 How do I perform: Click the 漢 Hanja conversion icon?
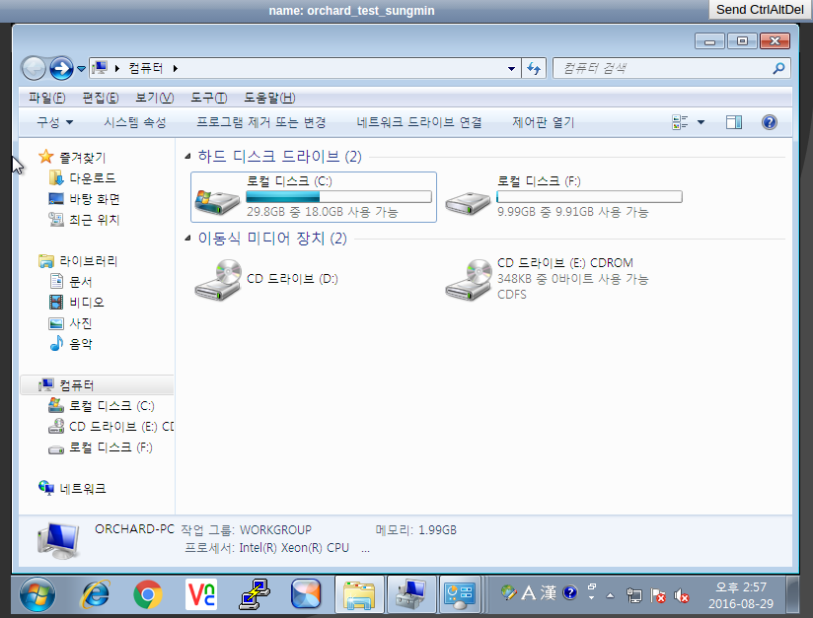(548, 592)
